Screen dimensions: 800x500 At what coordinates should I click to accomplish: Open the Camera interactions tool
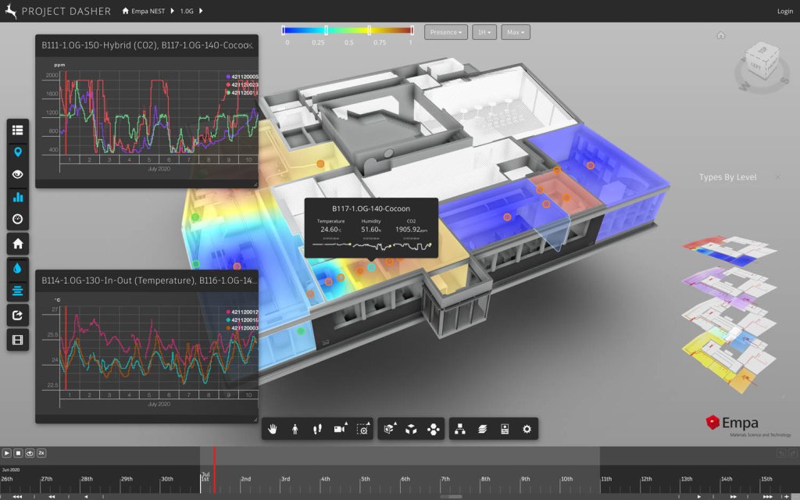pyautogui.click(x=340, y=429)
